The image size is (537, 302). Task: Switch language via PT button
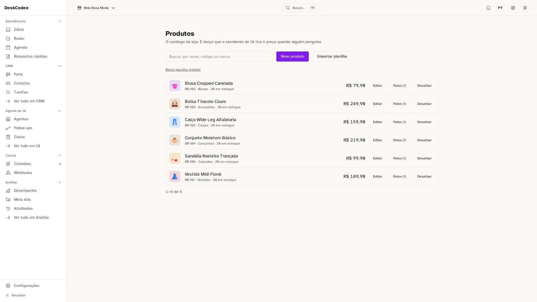[x=500, y=8]
